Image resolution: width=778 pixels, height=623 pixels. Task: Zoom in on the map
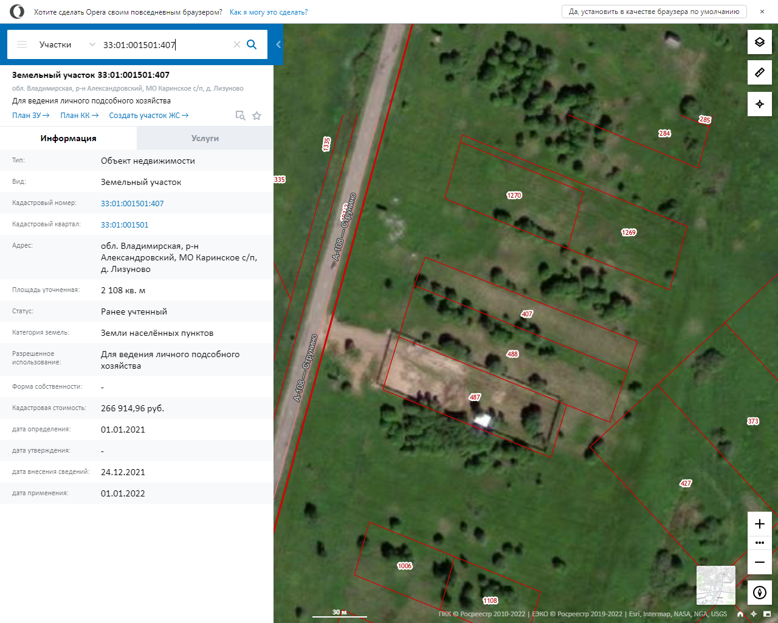[759, 524]
